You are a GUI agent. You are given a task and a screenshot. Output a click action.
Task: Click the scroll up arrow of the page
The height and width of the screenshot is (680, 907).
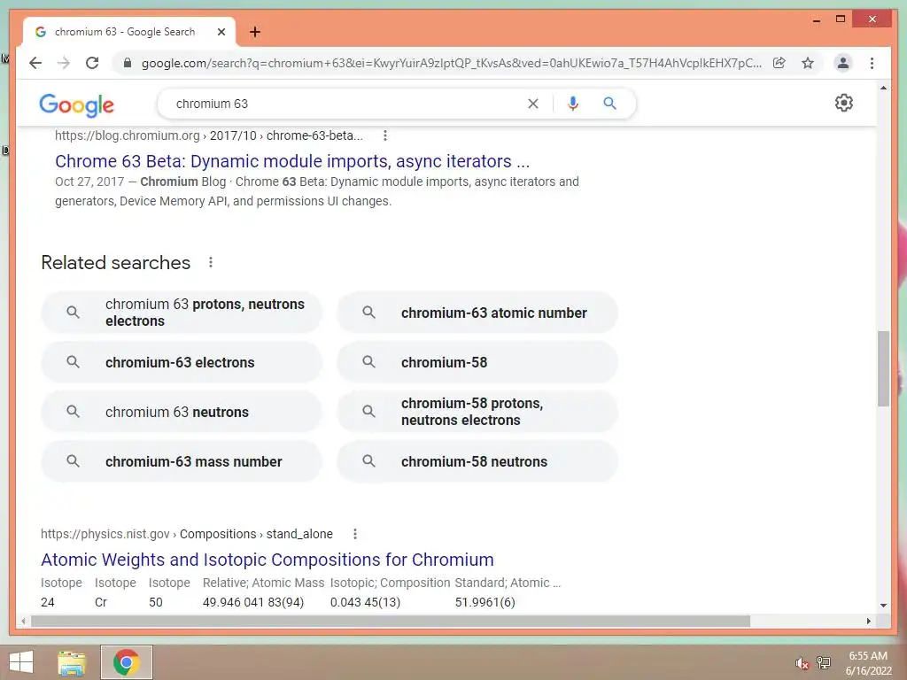point(883,88)
